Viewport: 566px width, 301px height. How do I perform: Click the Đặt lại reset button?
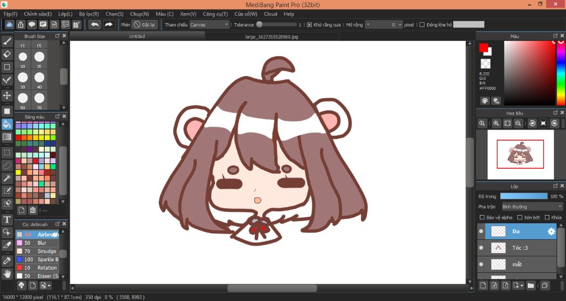145,25
